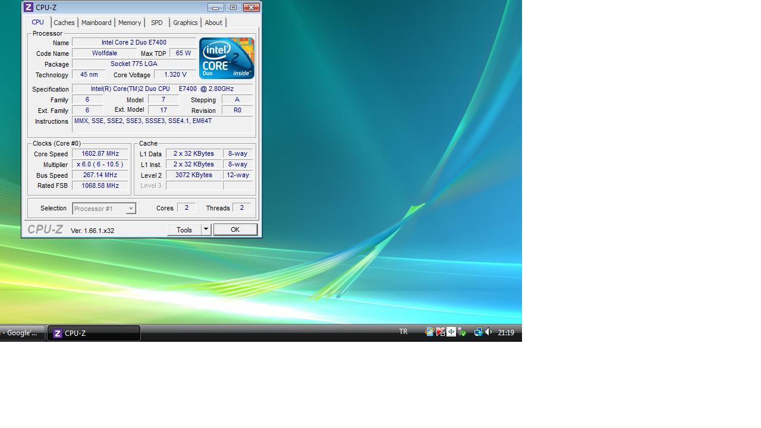Click the TR language indicator
The height and width of the screenshot is (428, 761).
(x=403, y=332)
